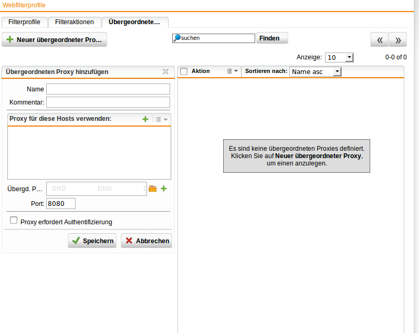Go to next page with double-right arrow
The width and height of the screenshot is (419, 333).
(x=398, y=40)
